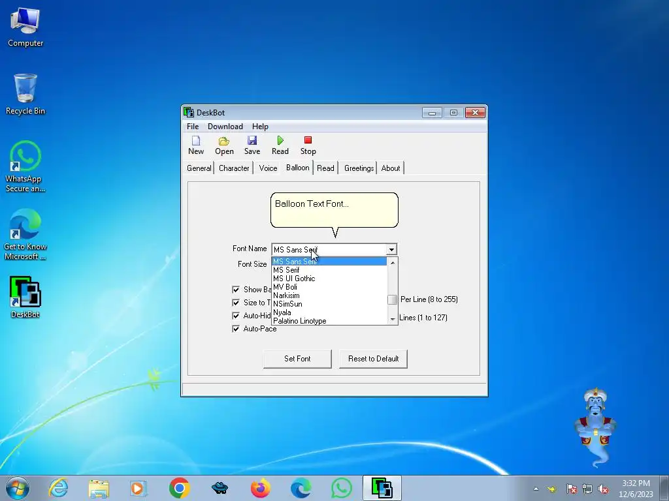Switch to the General tab

199,168
